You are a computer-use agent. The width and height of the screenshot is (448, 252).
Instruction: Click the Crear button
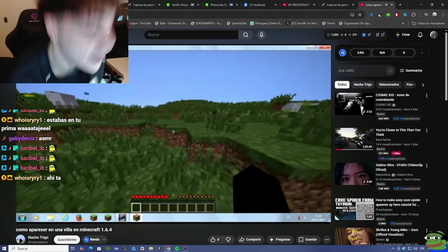pos(403,35)
